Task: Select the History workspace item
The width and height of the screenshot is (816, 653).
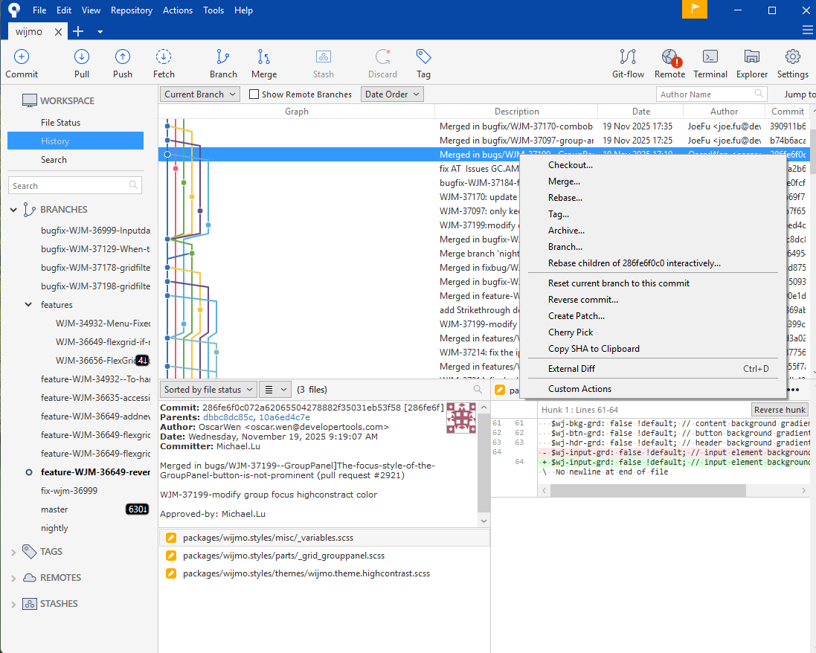Action: [x=75, y=141]
